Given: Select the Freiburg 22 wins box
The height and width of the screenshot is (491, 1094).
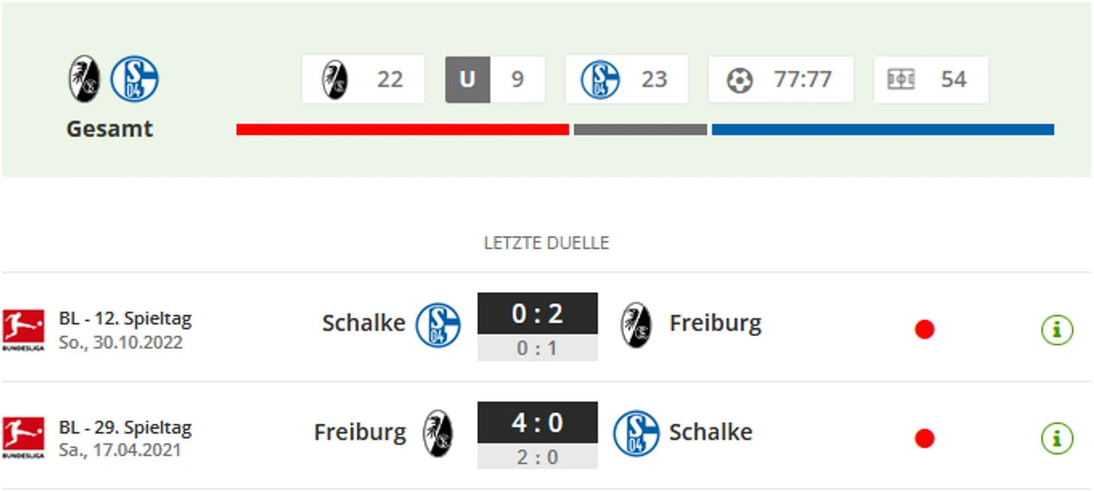Looking at the screenshot, I should 363,79.
